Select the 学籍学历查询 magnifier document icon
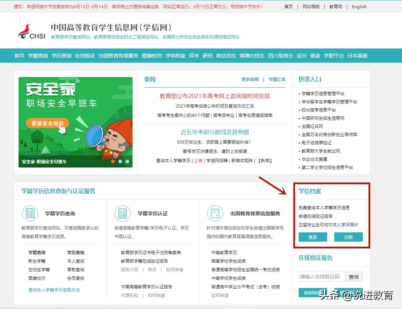Viewport: 402px width, 309px height. pyautogui.click(x=30, y=213)
